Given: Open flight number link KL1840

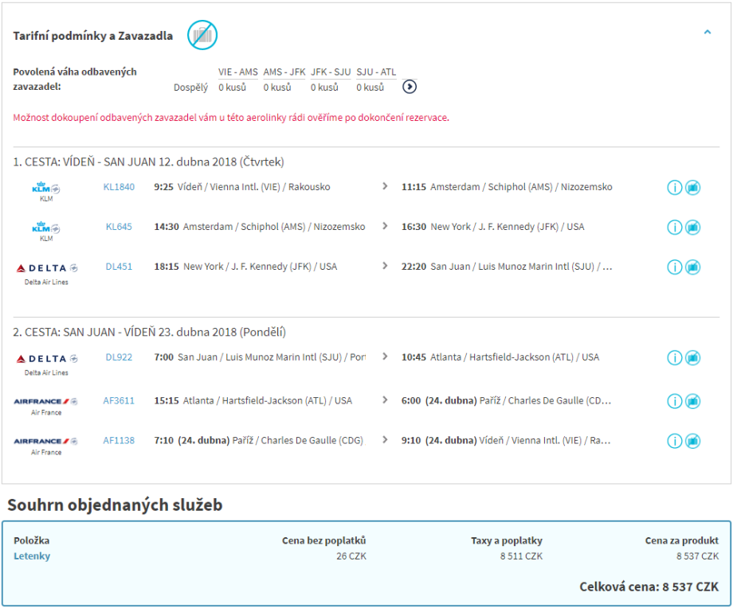Looking at the screenshot, I should [119, 187].
